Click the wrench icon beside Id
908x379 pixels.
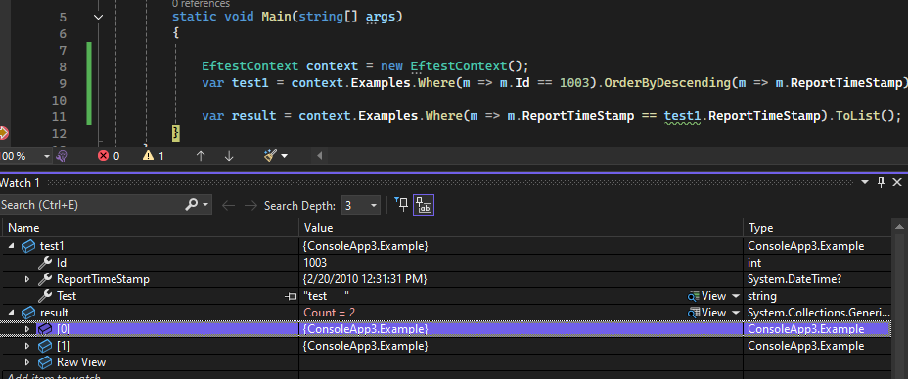45,263
